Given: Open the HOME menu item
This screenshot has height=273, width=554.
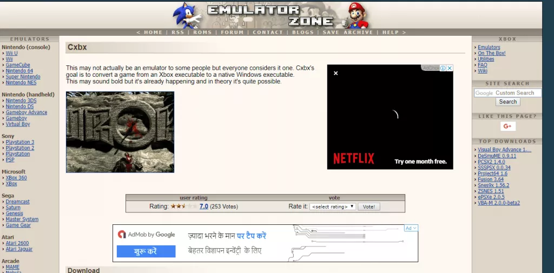Looking at the screenshot, I should [153, 32].
